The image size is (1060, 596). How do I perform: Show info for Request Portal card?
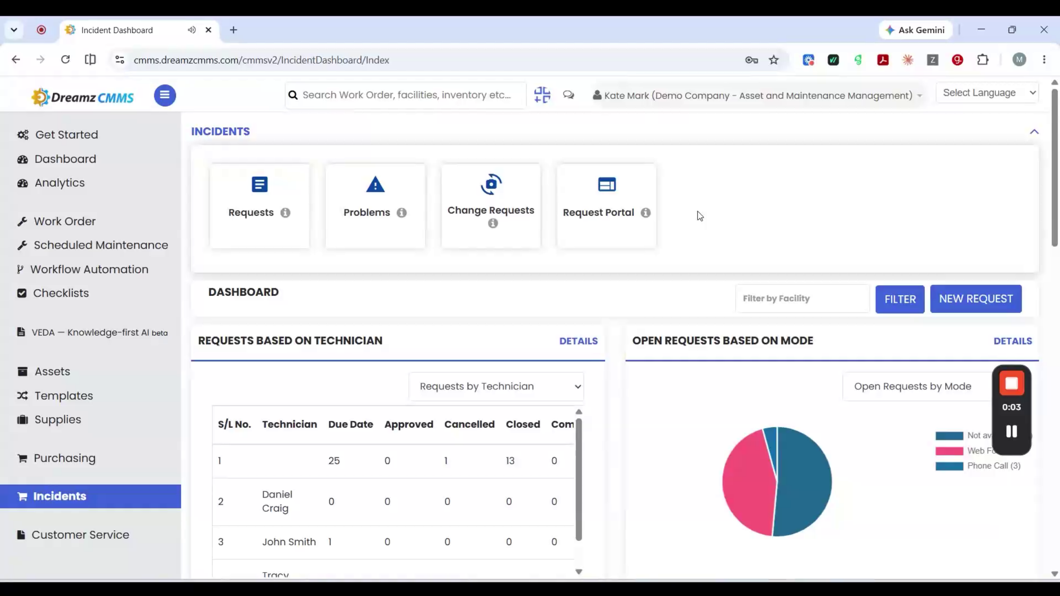point(646,213)
